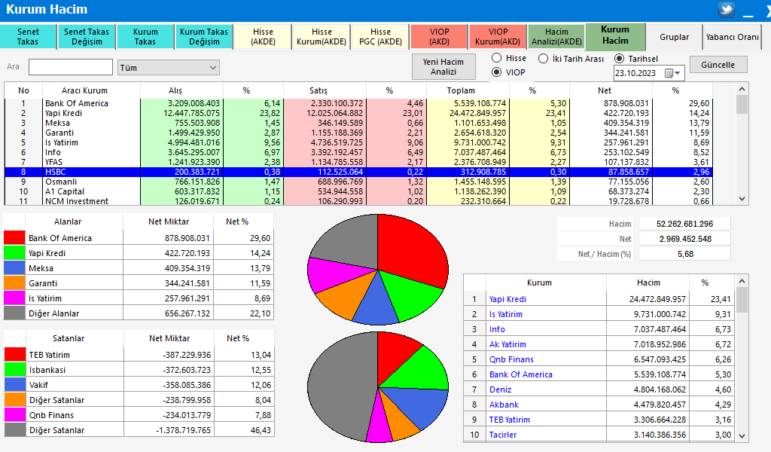Image resolution: width=771 pixels, height=452 pixels.
Task: Select the A1 Capital row
Action: tap(358, 192)
